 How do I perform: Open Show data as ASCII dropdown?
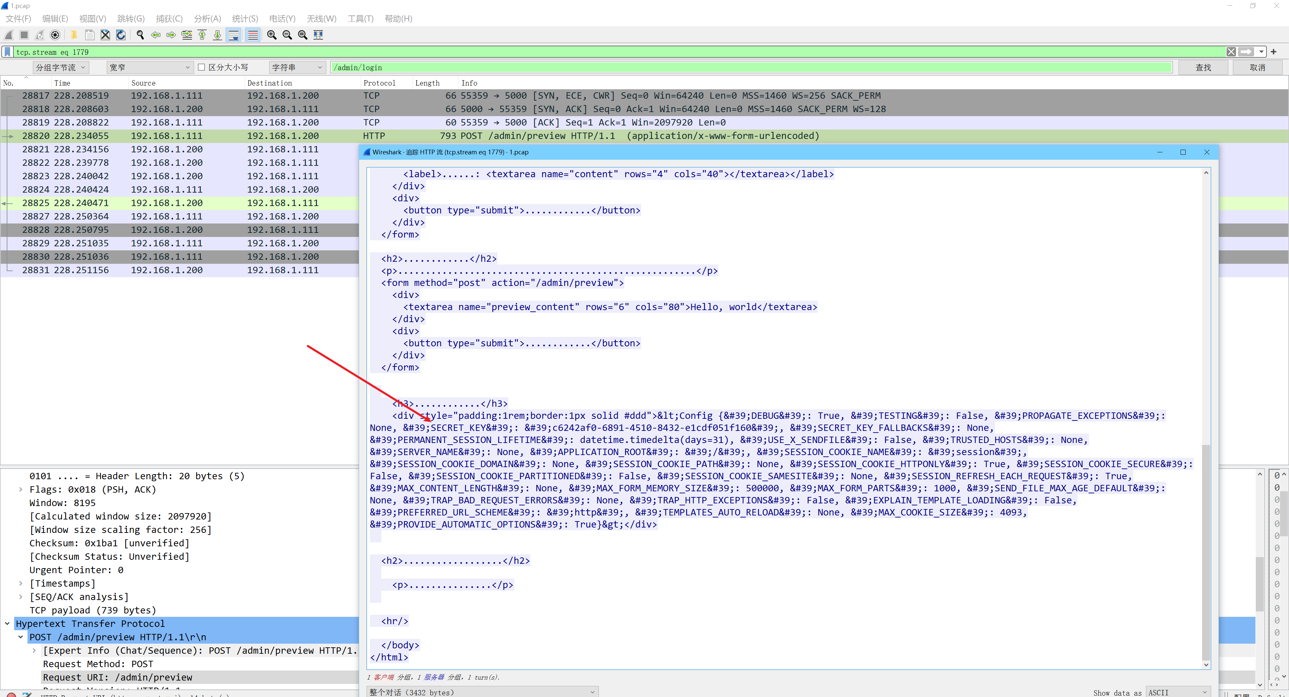pyautogui.click(x=1178, y=693)
